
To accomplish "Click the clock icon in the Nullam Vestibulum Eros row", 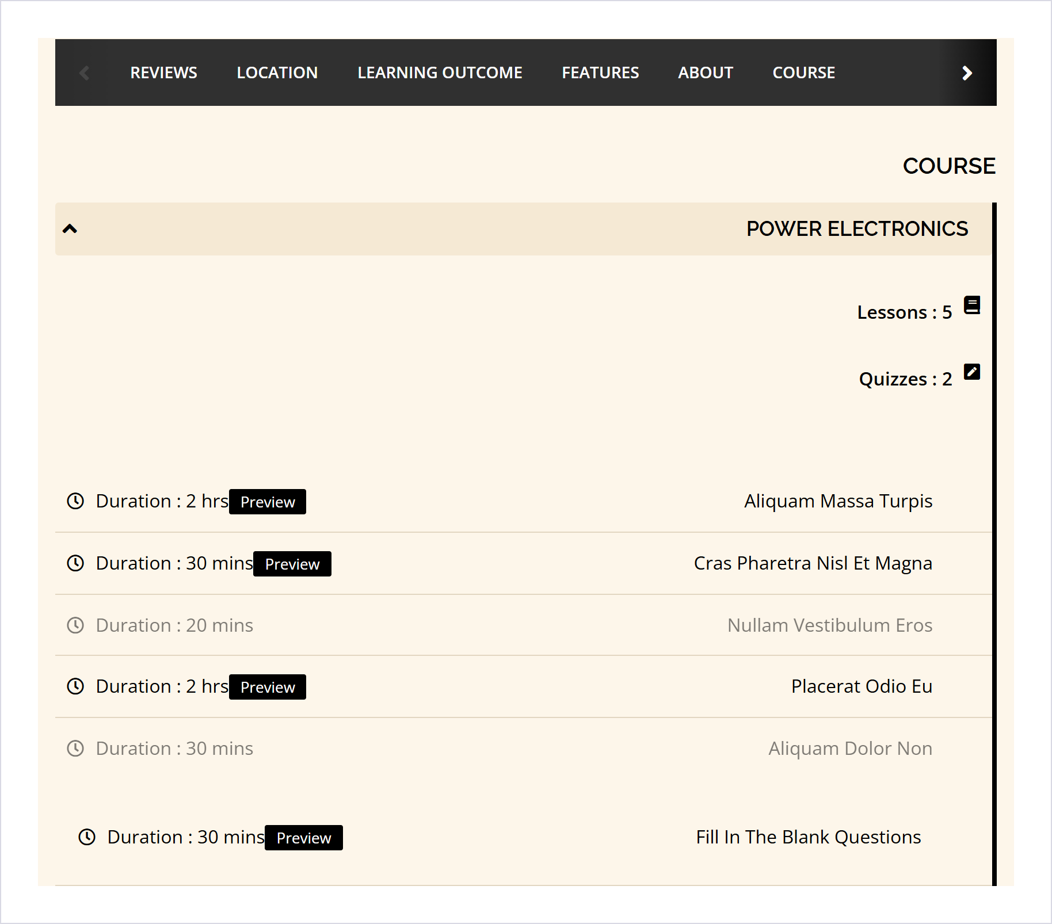I will [x=75, y=625].
